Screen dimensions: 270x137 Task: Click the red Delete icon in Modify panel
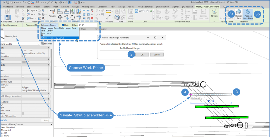(92, 18)
